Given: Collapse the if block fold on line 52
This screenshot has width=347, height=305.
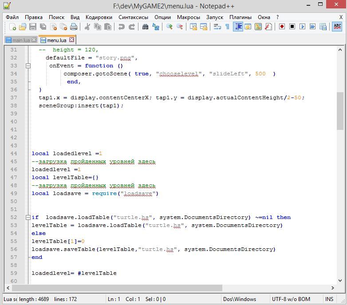Looking at the screenshot, I should coord(28,217).
